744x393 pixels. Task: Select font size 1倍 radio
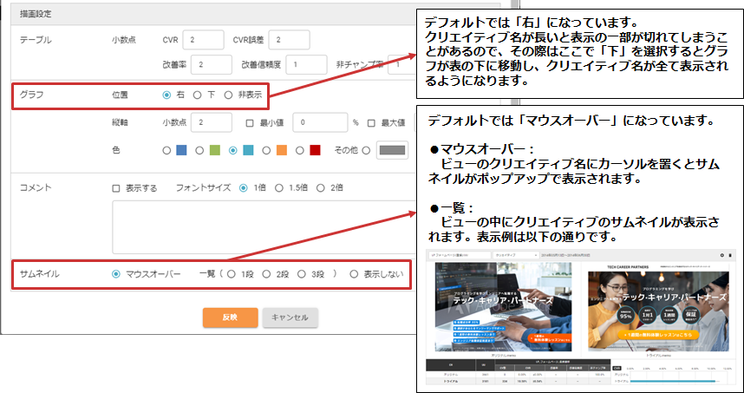click(x=244, y=188)
